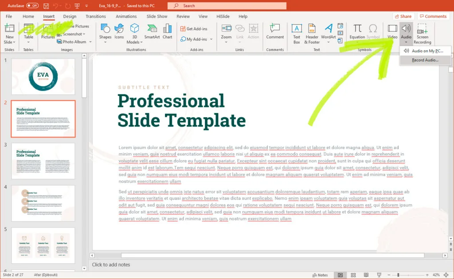Image resolution: width=454 pixels, height=279 pixels.
Task: Switch to the Design tab
Action: [70, 16]
